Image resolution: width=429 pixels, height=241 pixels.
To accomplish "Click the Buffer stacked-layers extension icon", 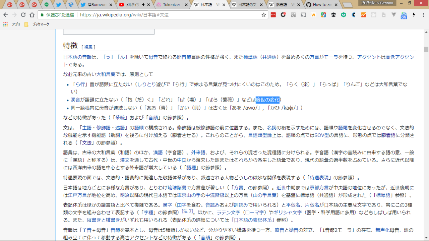I will [333, 15].
